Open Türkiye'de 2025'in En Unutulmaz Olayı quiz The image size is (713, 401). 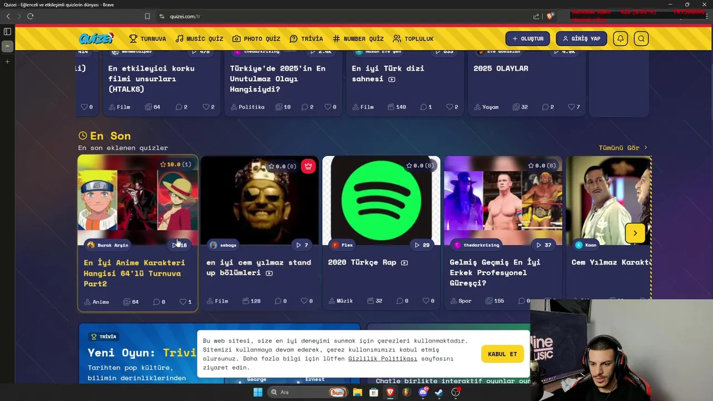point(277,79)
